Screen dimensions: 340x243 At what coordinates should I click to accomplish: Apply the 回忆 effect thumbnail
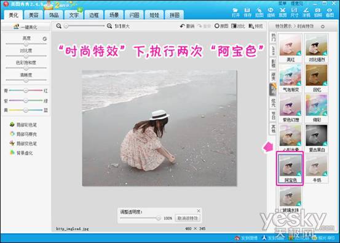(x=317, y=78)
